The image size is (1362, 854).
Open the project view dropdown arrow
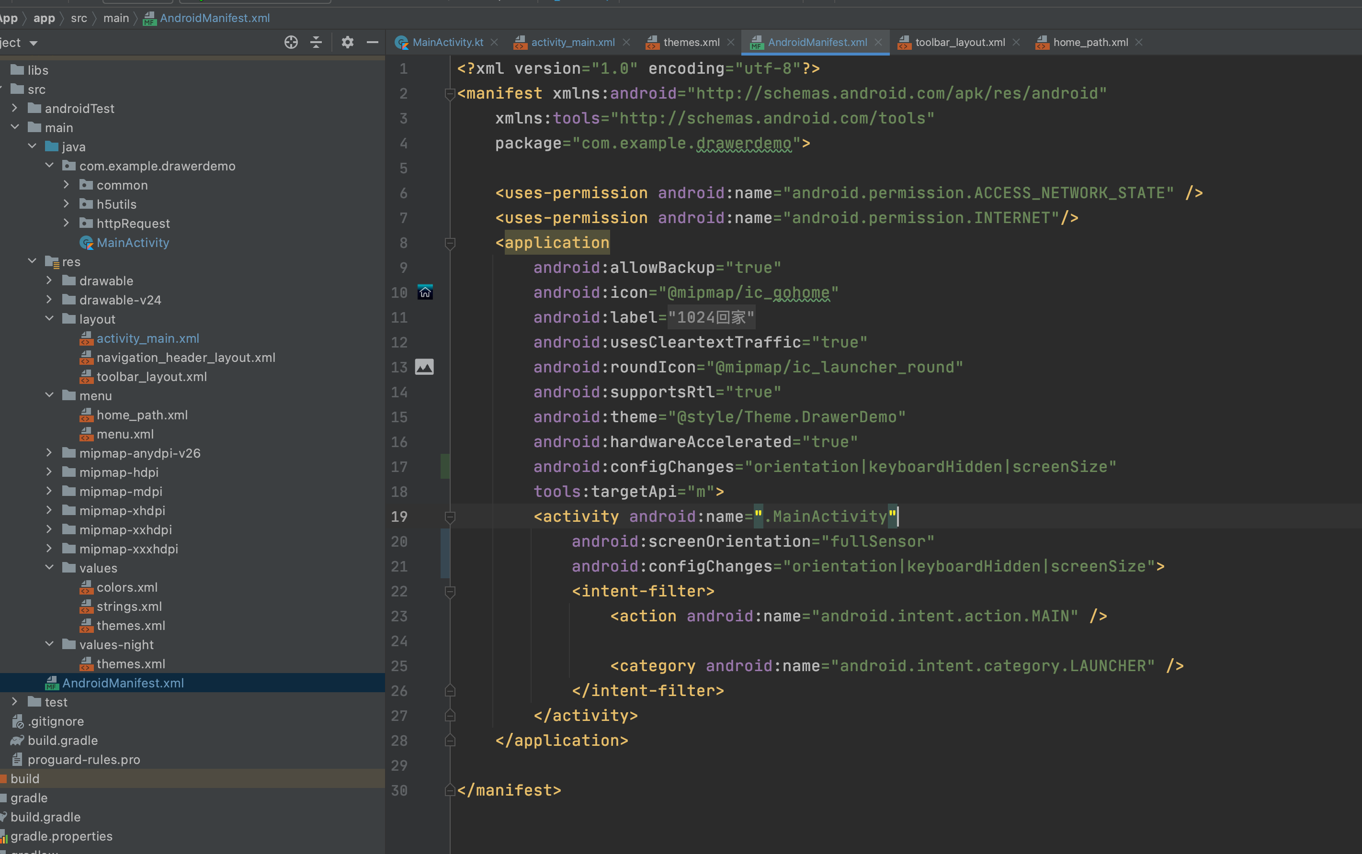pyautogui.click(x=34, y=43)
